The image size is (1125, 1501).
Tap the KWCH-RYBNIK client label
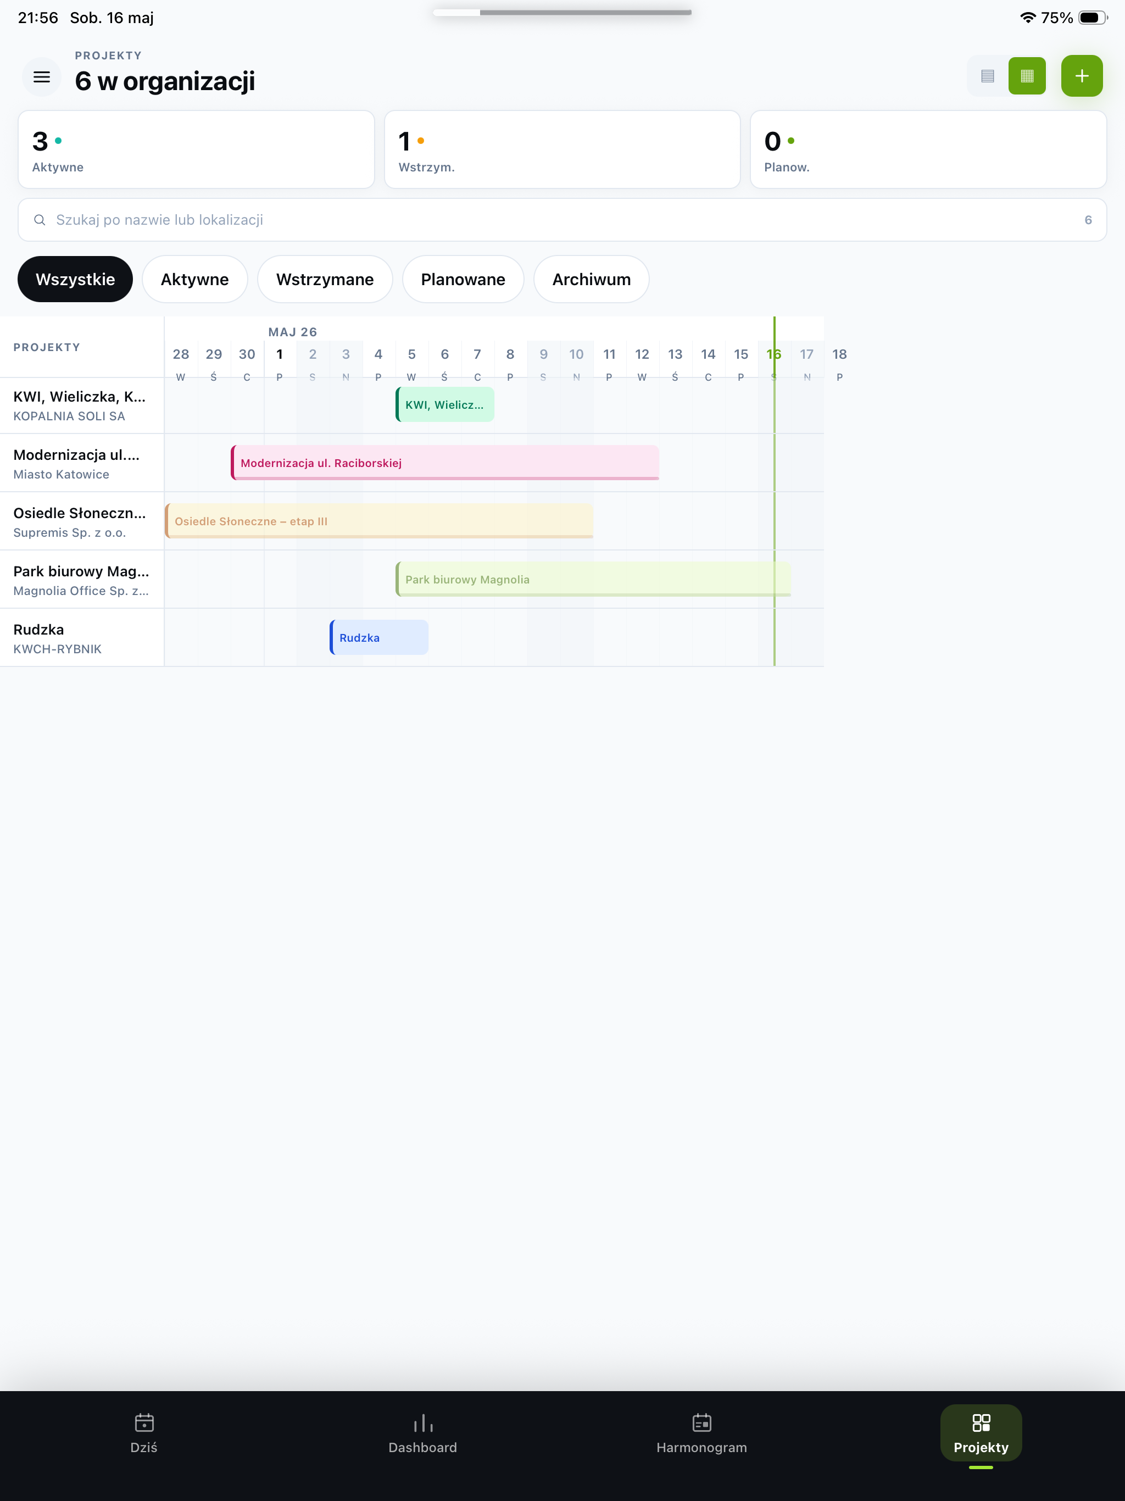pyautogui.click(x=58, y=649)
